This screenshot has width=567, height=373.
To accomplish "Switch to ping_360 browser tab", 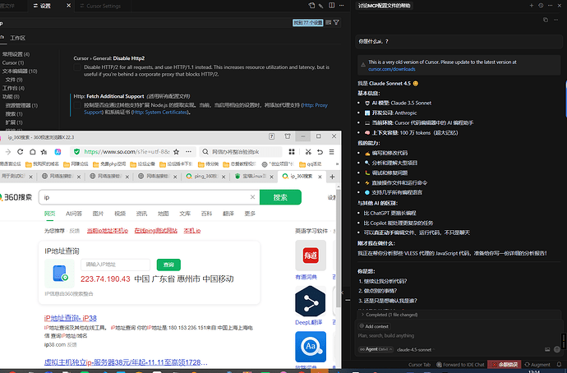I will (x=205, y=177).
